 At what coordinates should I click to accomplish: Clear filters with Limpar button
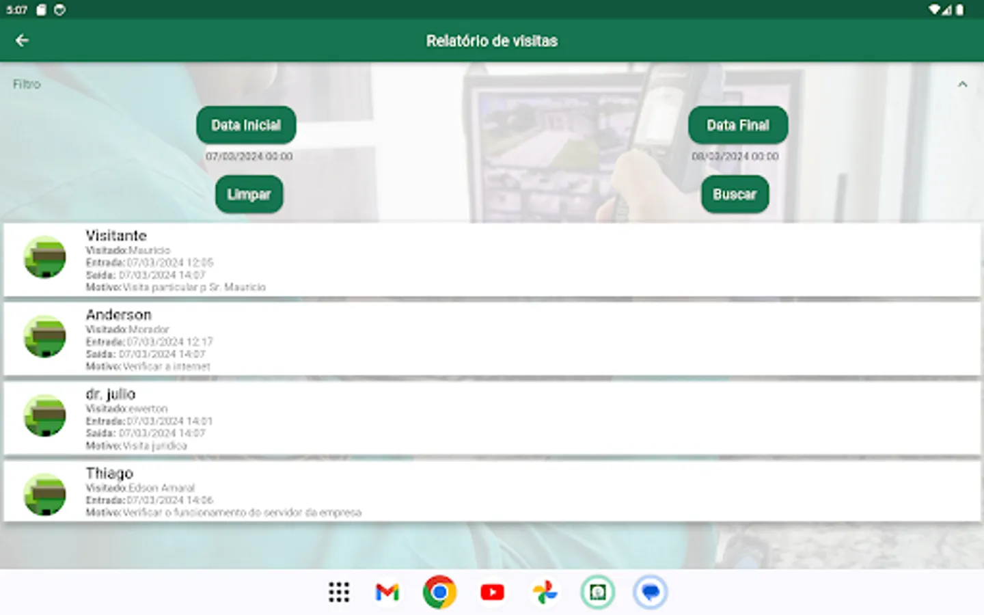(x=249, y=194)
